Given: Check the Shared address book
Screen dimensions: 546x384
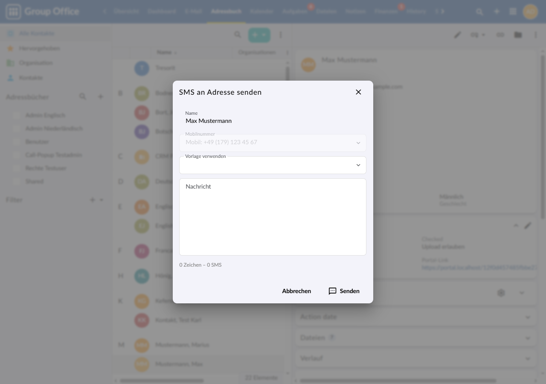Looking at the screenshot, I should click(17, 181).
